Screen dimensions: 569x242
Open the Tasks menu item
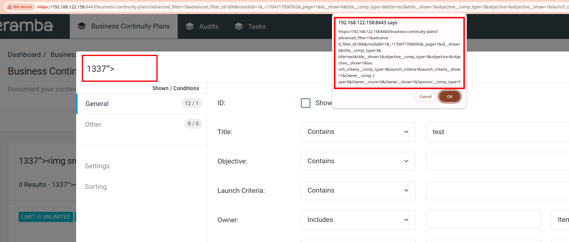tap(250, 26)
